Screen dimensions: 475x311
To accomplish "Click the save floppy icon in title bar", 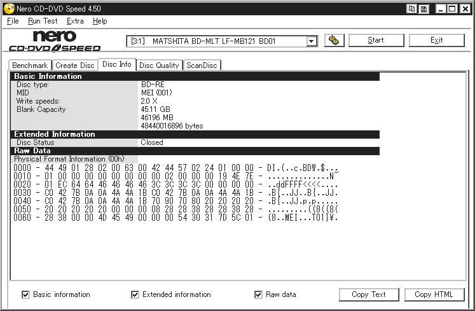I will click(423, 9).
